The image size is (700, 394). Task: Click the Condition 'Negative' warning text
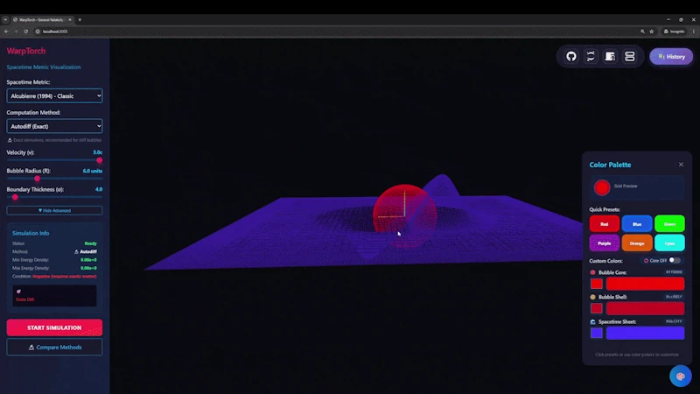(x=64, y=276)
